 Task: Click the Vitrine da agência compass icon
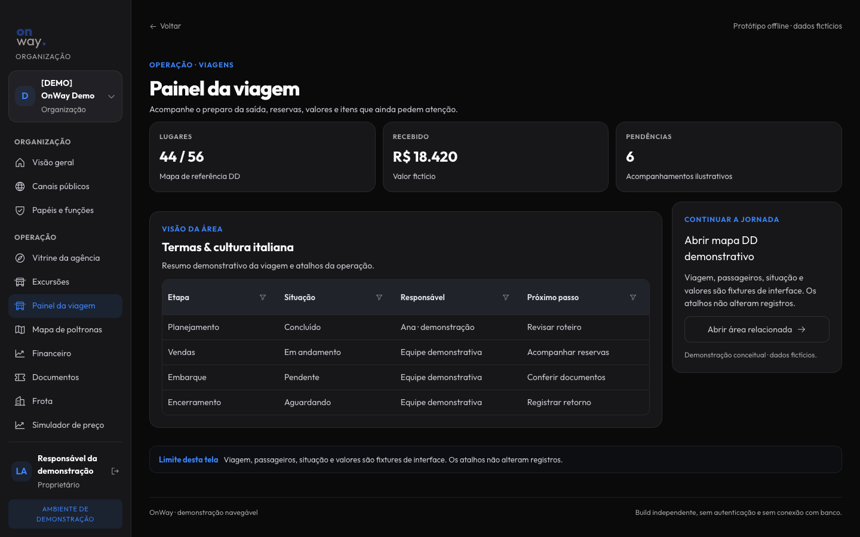[20, 258]
